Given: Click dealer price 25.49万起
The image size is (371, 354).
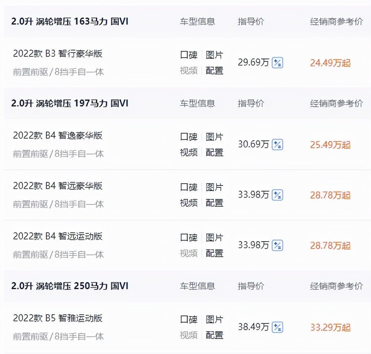Looking at the screenshot, I should click(x=330, y=145).
